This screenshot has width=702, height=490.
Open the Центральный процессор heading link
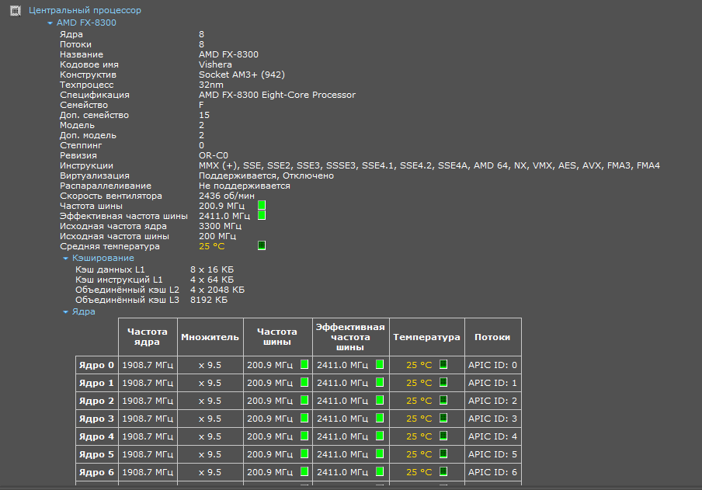pos(85,10)
